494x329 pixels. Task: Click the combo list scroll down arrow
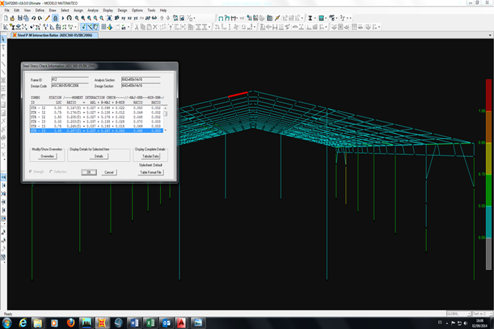click(165, 131)
